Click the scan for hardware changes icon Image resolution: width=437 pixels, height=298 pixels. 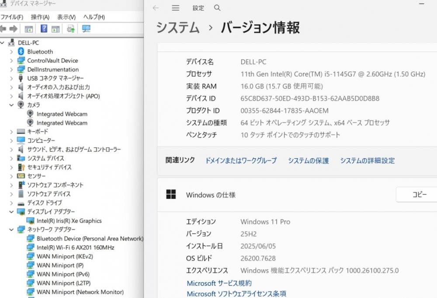click(86, 29)
